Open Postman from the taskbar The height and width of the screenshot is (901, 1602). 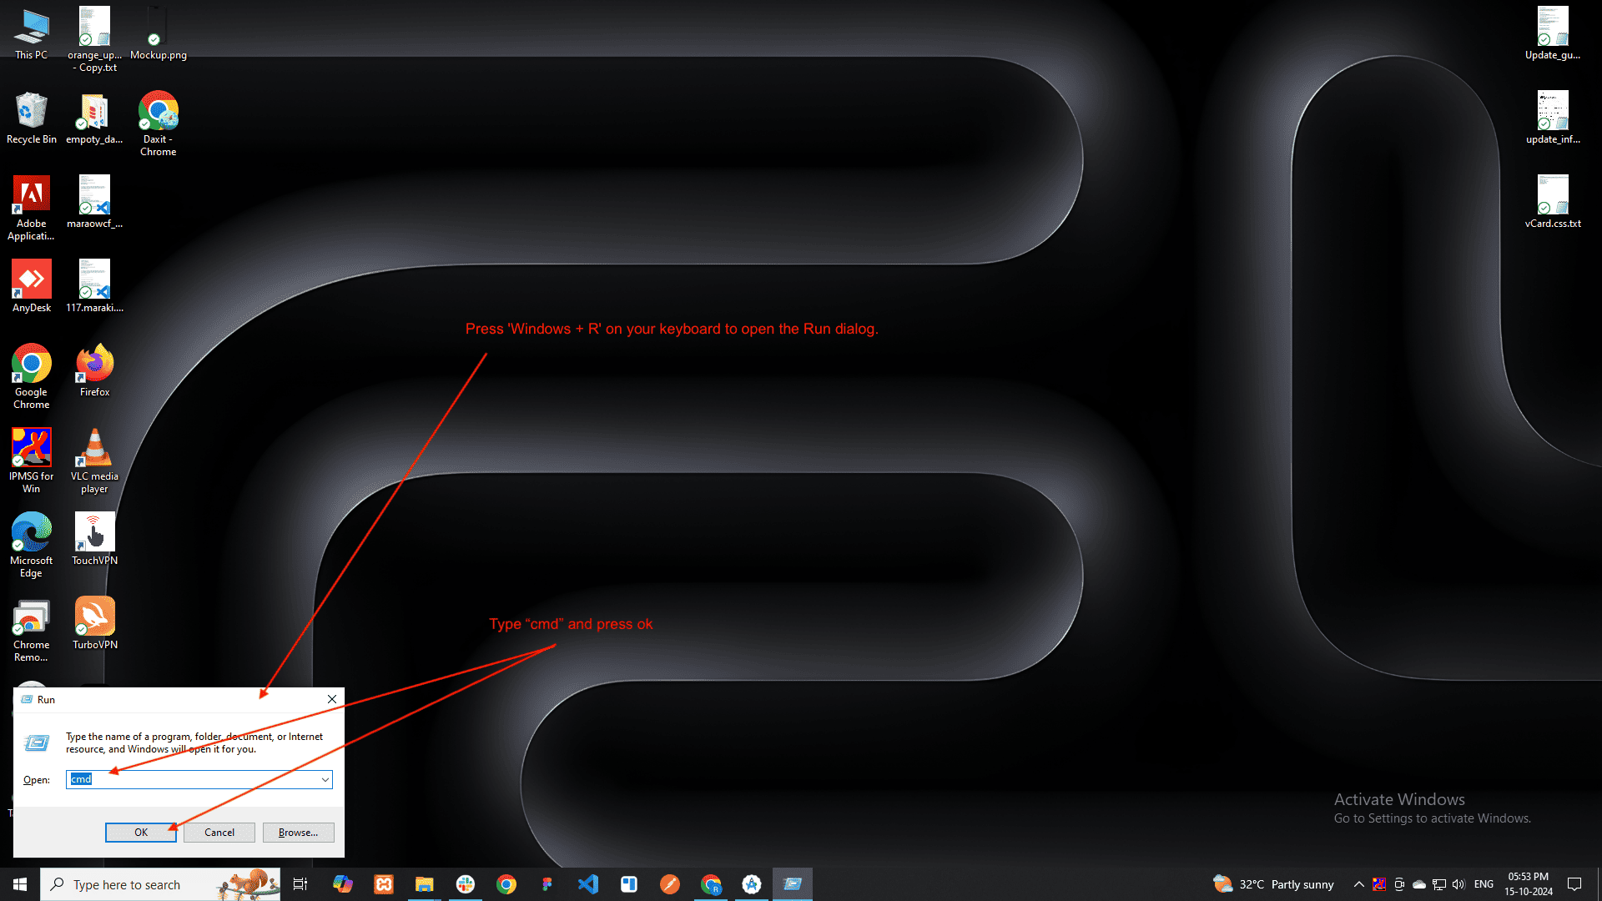(670, 883)
